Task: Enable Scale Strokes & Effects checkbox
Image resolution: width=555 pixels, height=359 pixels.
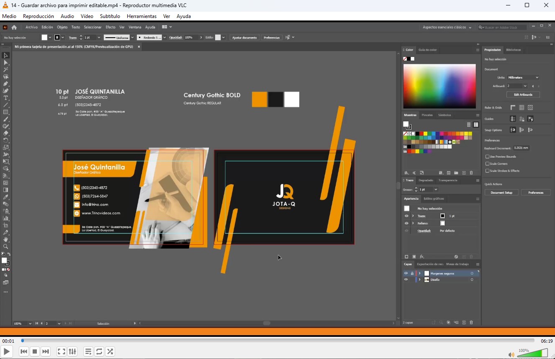Action: click(487, 171)
